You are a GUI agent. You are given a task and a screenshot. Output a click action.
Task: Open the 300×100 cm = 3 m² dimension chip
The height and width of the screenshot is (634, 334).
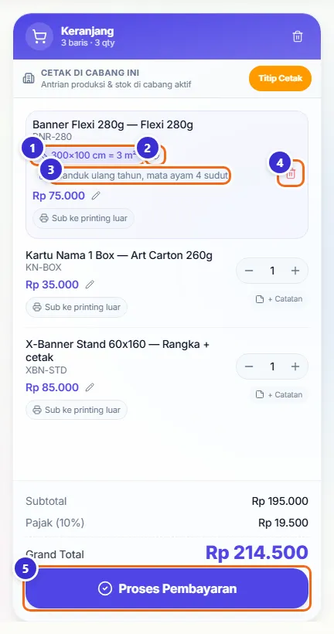coord(88,155)
